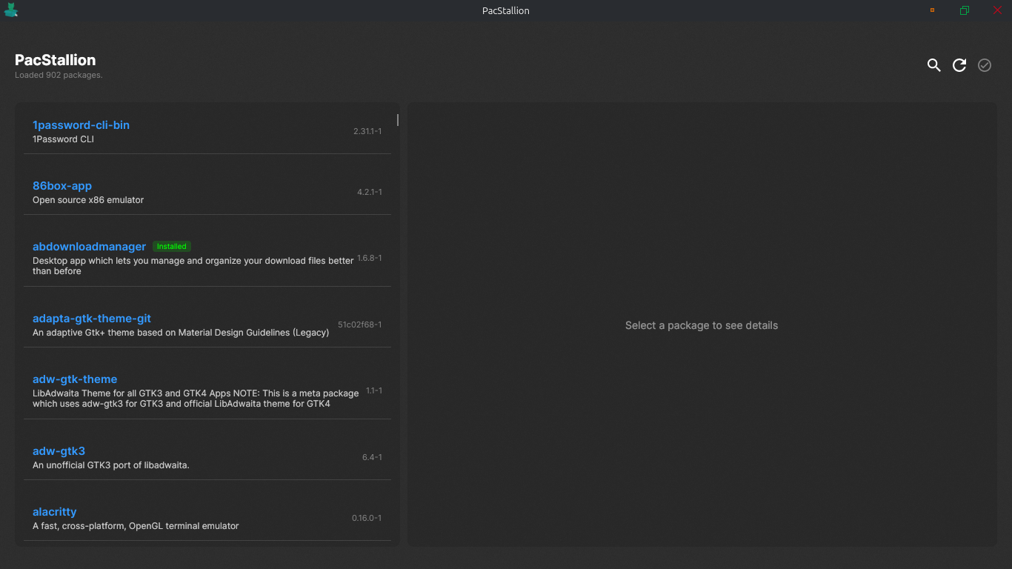Click version 6.4-1 text
1012x569 pixels.
(372, 457)
